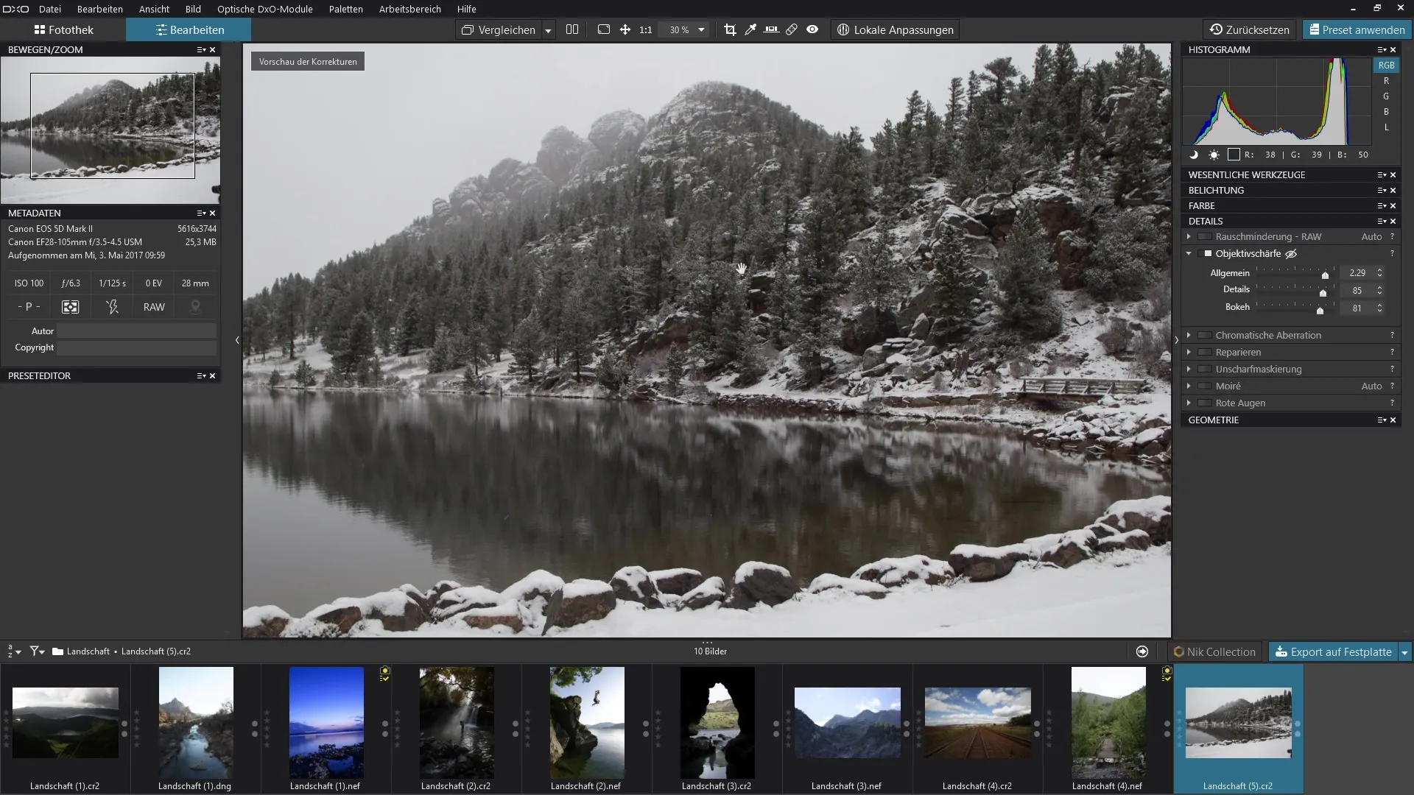Click the GPS location icon in metadata
Viewport: 1414px width, 795px height.
pos(195,307)
